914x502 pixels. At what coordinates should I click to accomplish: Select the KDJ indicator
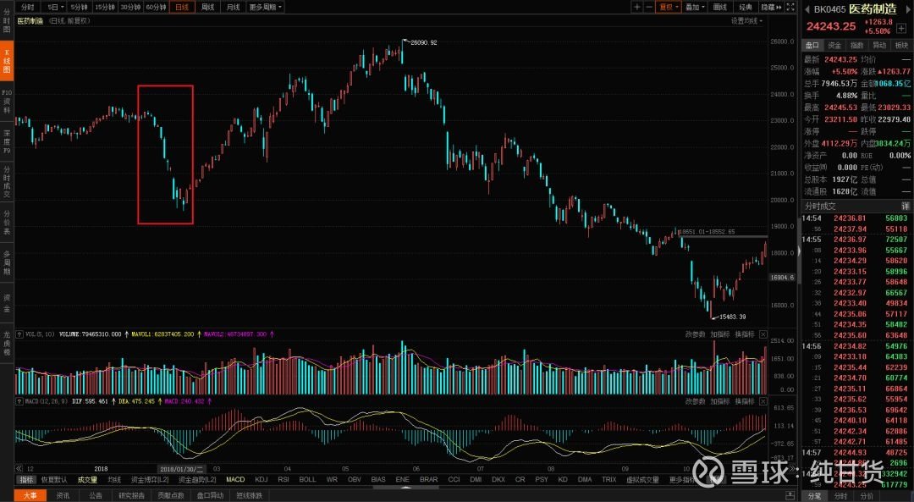click(262, 479)
